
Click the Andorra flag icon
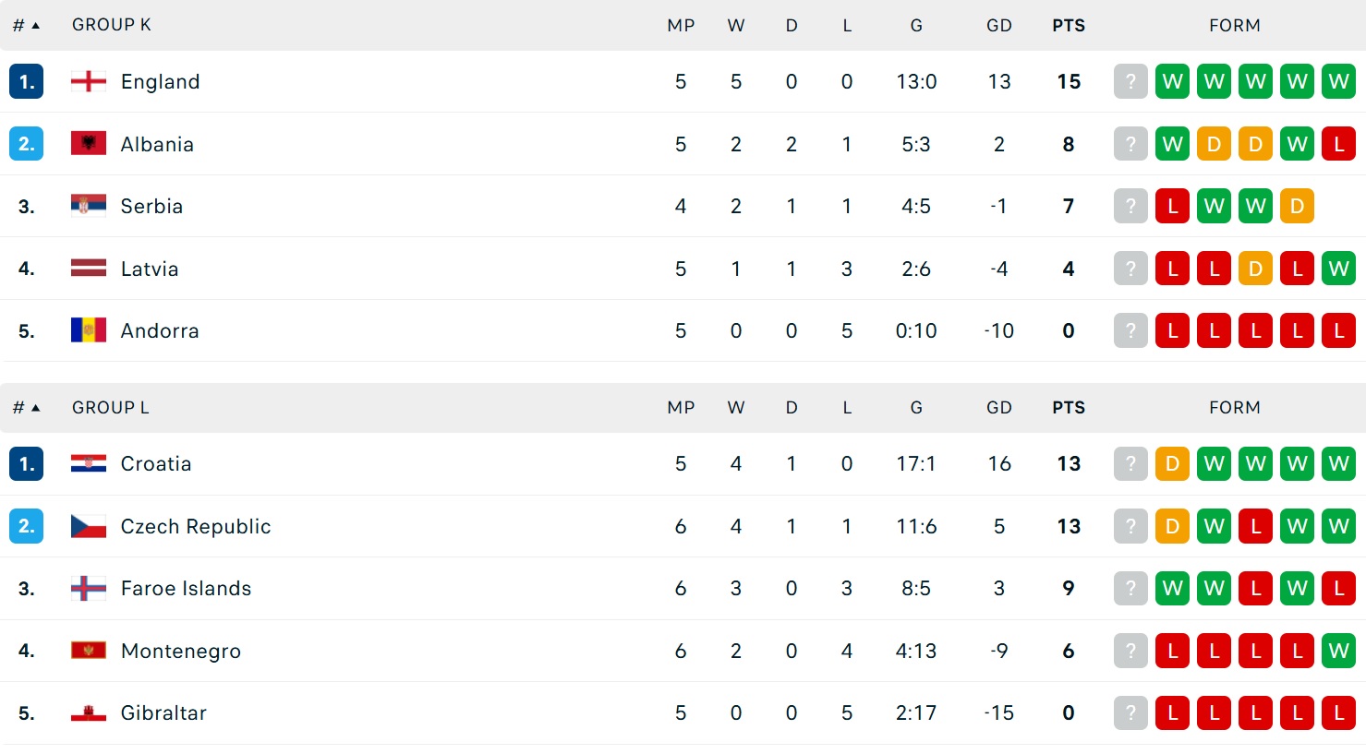(89, 330)
